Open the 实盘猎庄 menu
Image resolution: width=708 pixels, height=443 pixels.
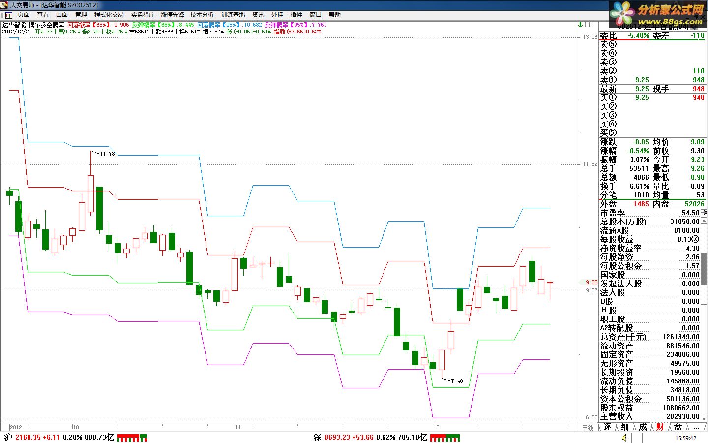pyautogui.click(x=143, y=15)
